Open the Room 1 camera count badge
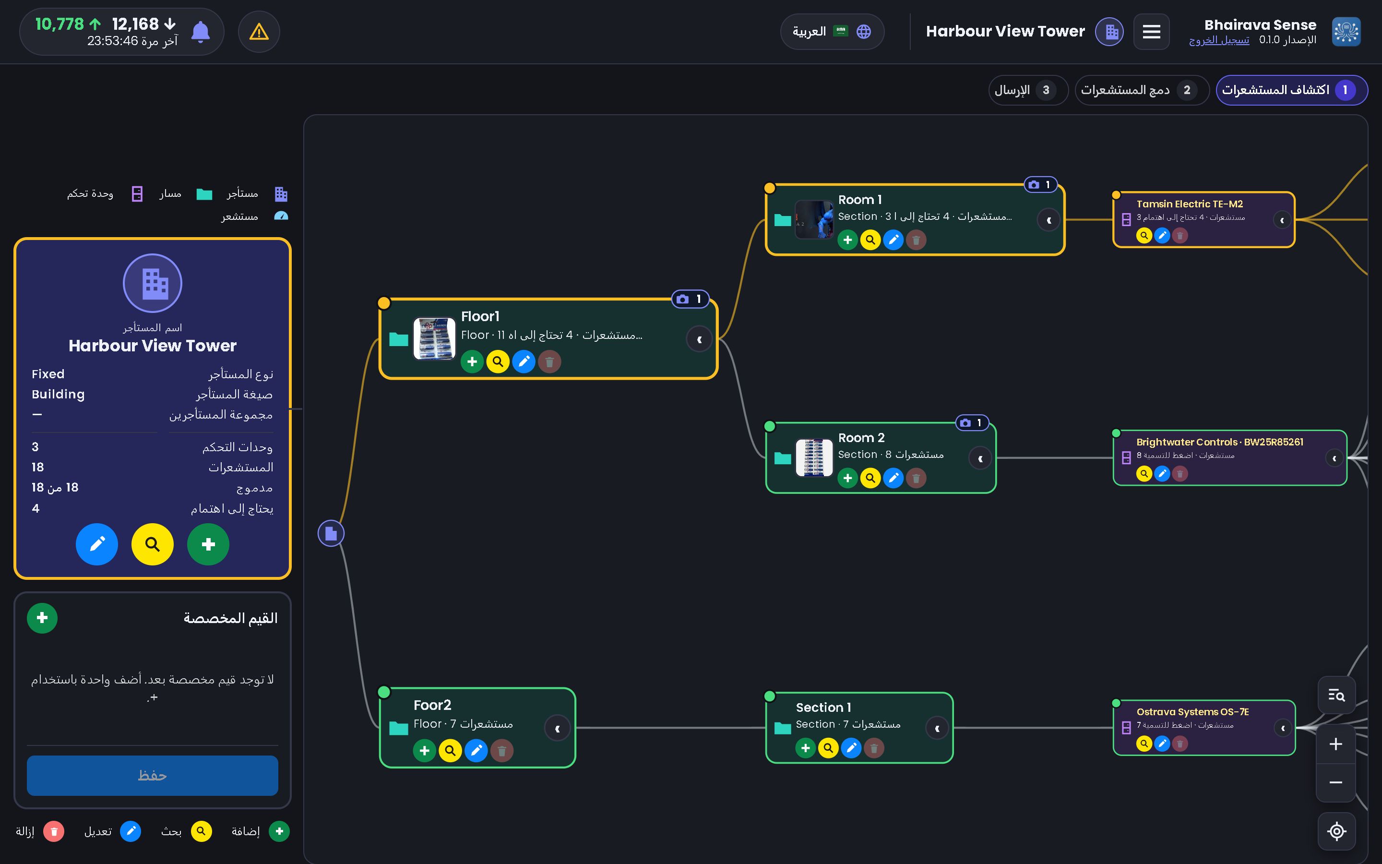The image size is (1382, 864). click(x=1040, y=185)
